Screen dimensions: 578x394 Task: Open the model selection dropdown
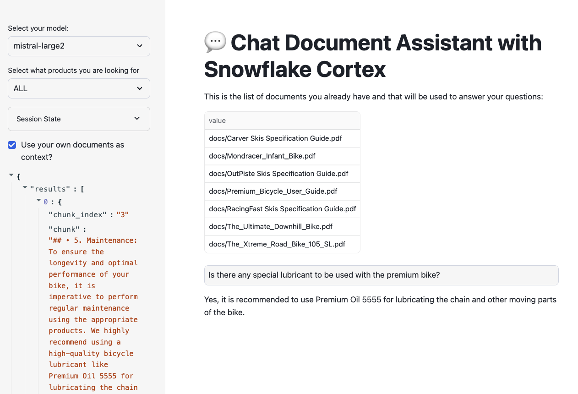pos(79,46)
